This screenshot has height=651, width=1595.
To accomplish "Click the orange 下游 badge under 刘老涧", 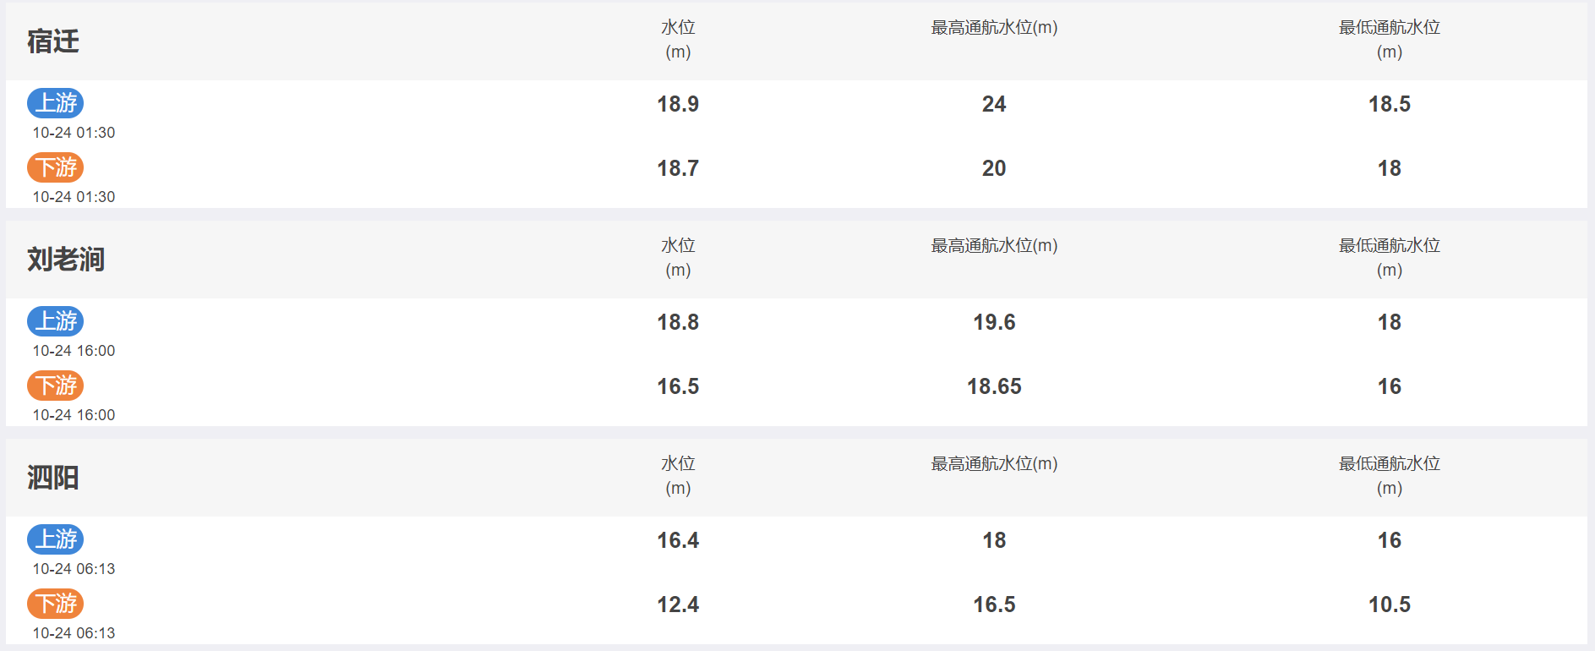I will (55, 386).
